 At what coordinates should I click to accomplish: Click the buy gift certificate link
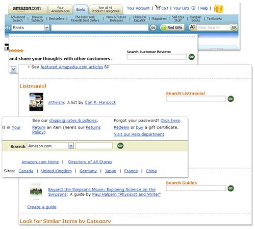140,127
